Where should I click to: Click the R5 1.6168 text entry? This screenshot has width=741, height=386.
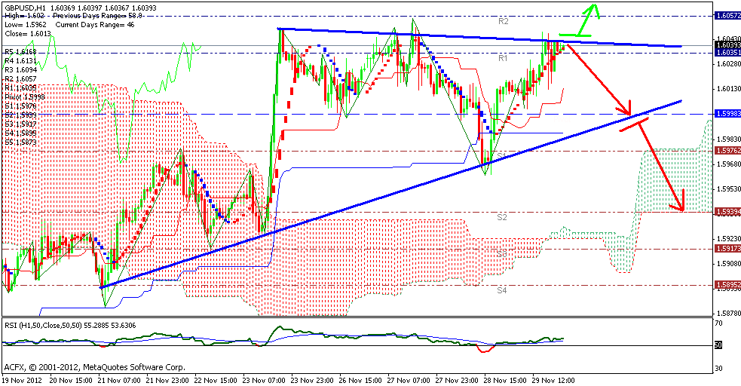[x=20, y=52]
